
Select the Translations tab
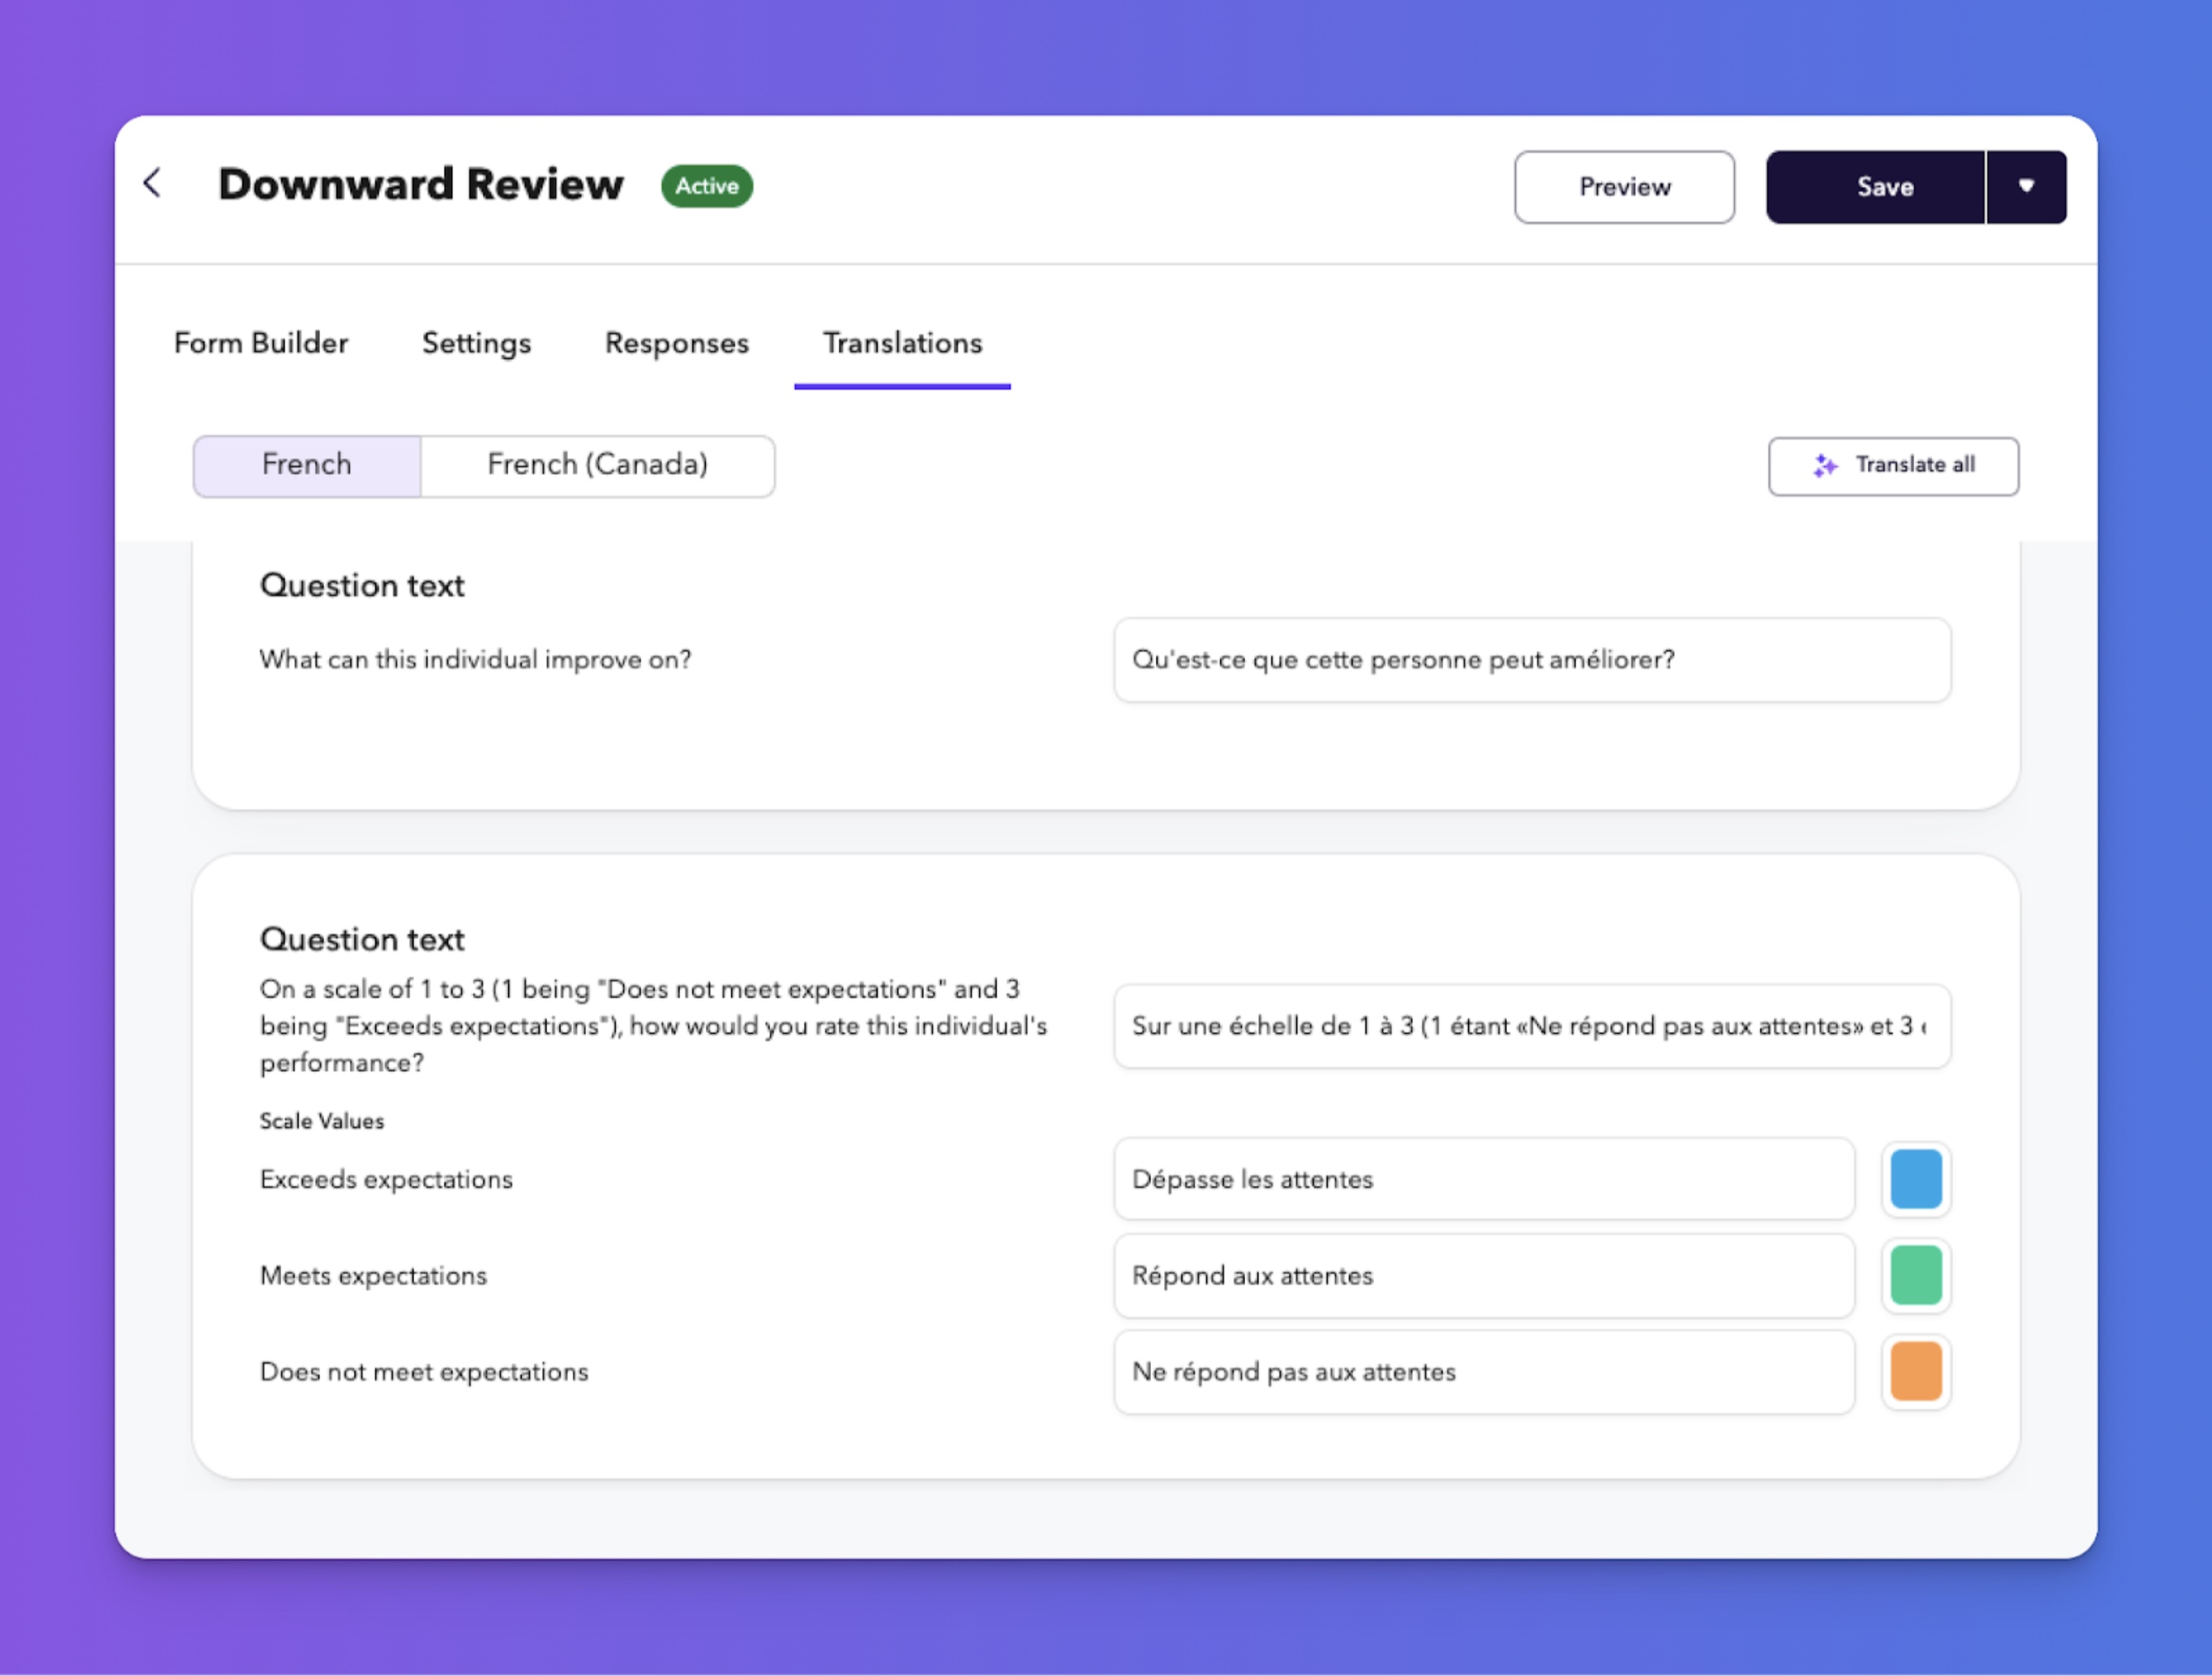point(902,343)
